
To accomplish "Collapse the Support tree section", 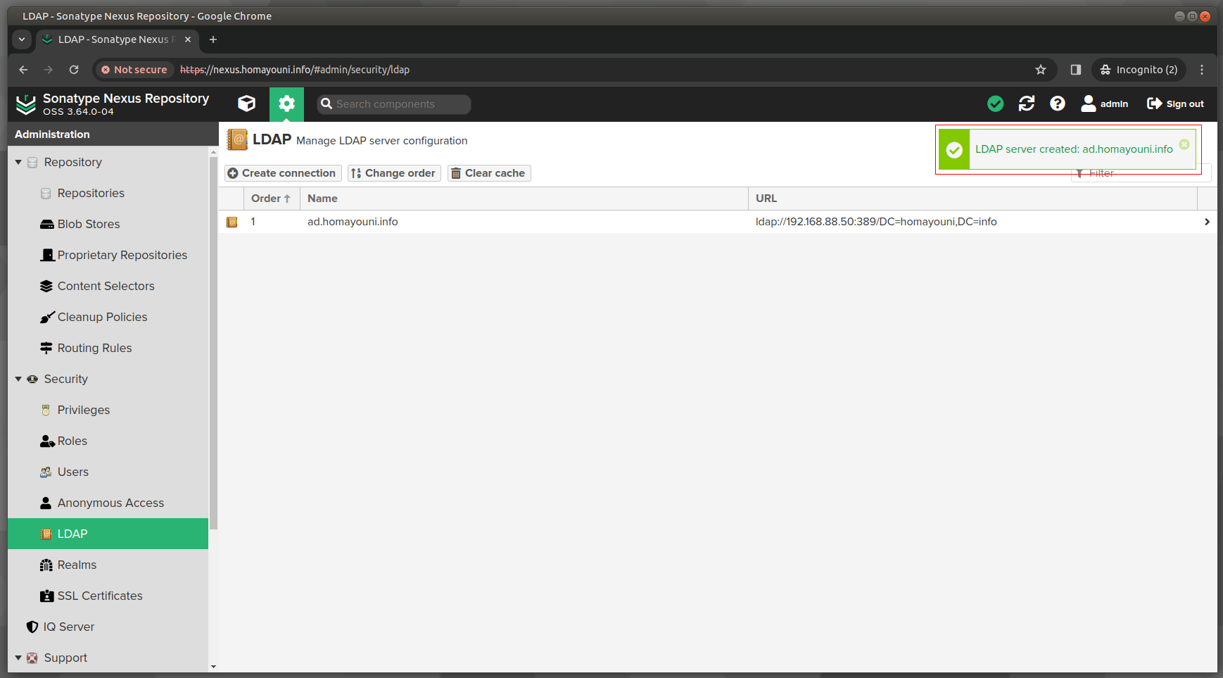I will coord(18,658).
